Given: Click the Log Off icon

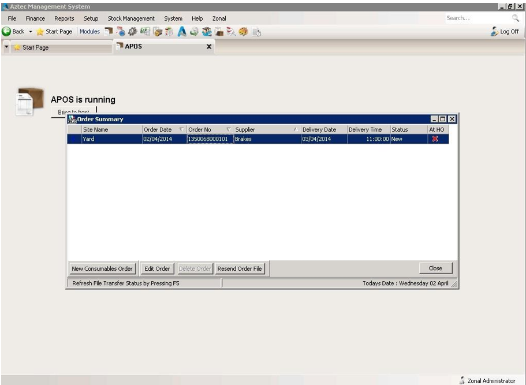Looking at the screenshot, I should [494, 32].
